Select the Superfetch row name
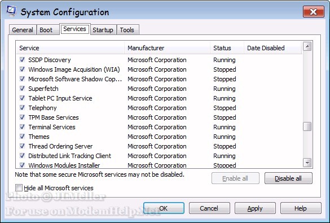Image resolution: width=330 pixels, height=223 pixels. point(43,89)
